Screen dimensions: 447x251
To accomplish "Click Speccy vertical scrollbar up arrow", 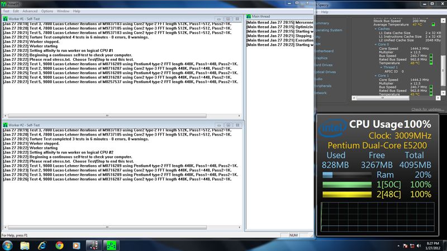I will 443,21.
